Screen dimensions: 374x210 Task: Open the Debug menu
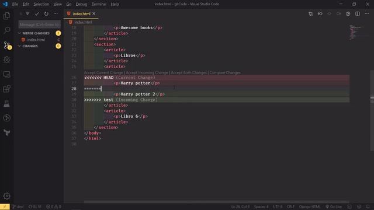click(x=81, y=4)
